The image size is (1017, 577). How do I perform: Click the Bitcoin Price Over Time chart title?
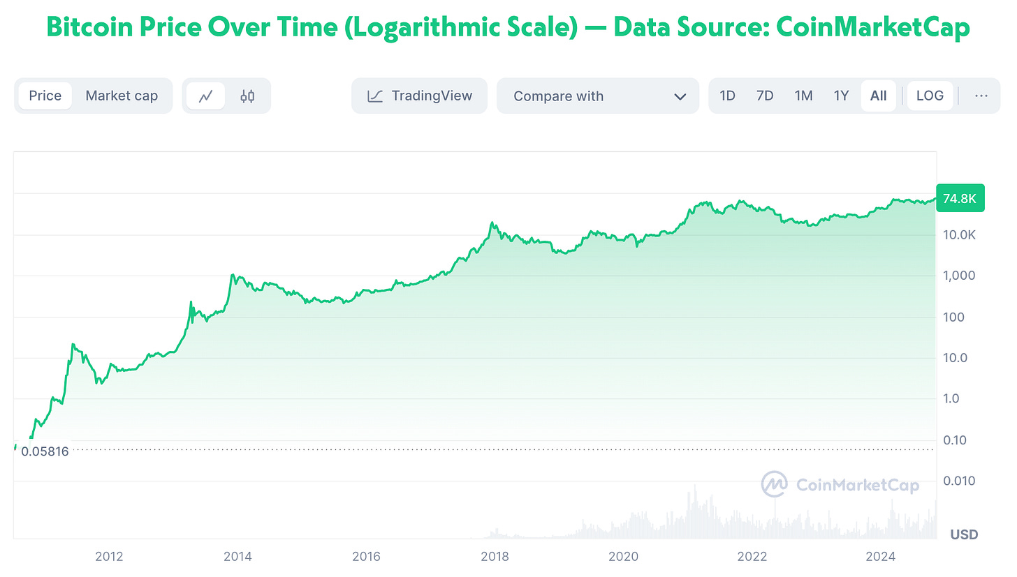click(x=508, y=27)
